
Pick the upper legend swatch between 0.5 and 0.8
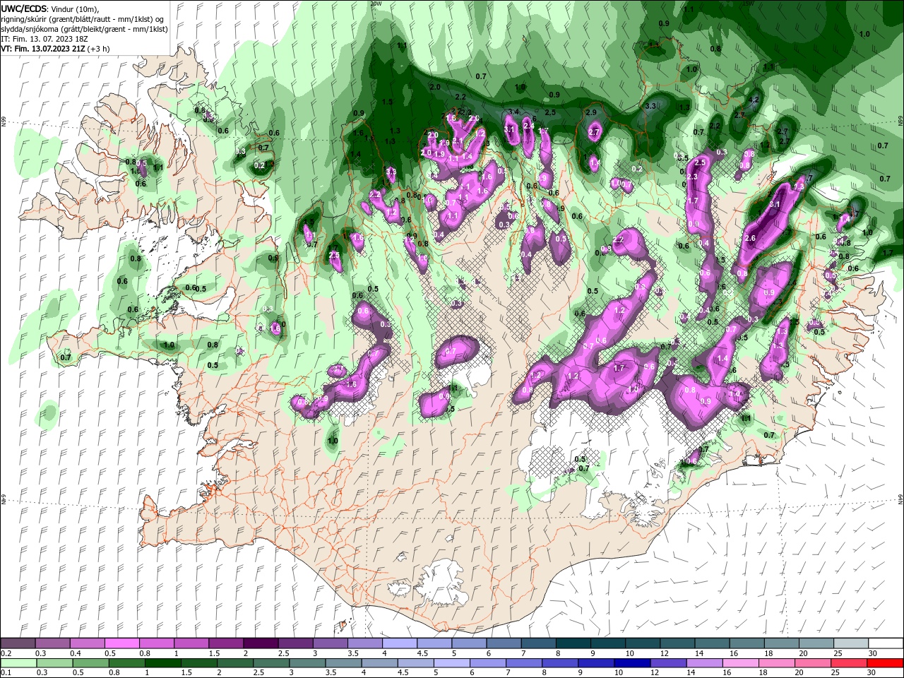pos(121,643)
